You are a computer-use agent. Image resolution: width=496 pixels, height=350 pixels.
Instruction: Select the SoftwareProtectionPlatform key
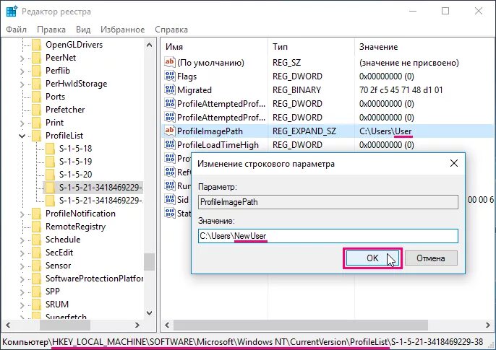point(94,279)
